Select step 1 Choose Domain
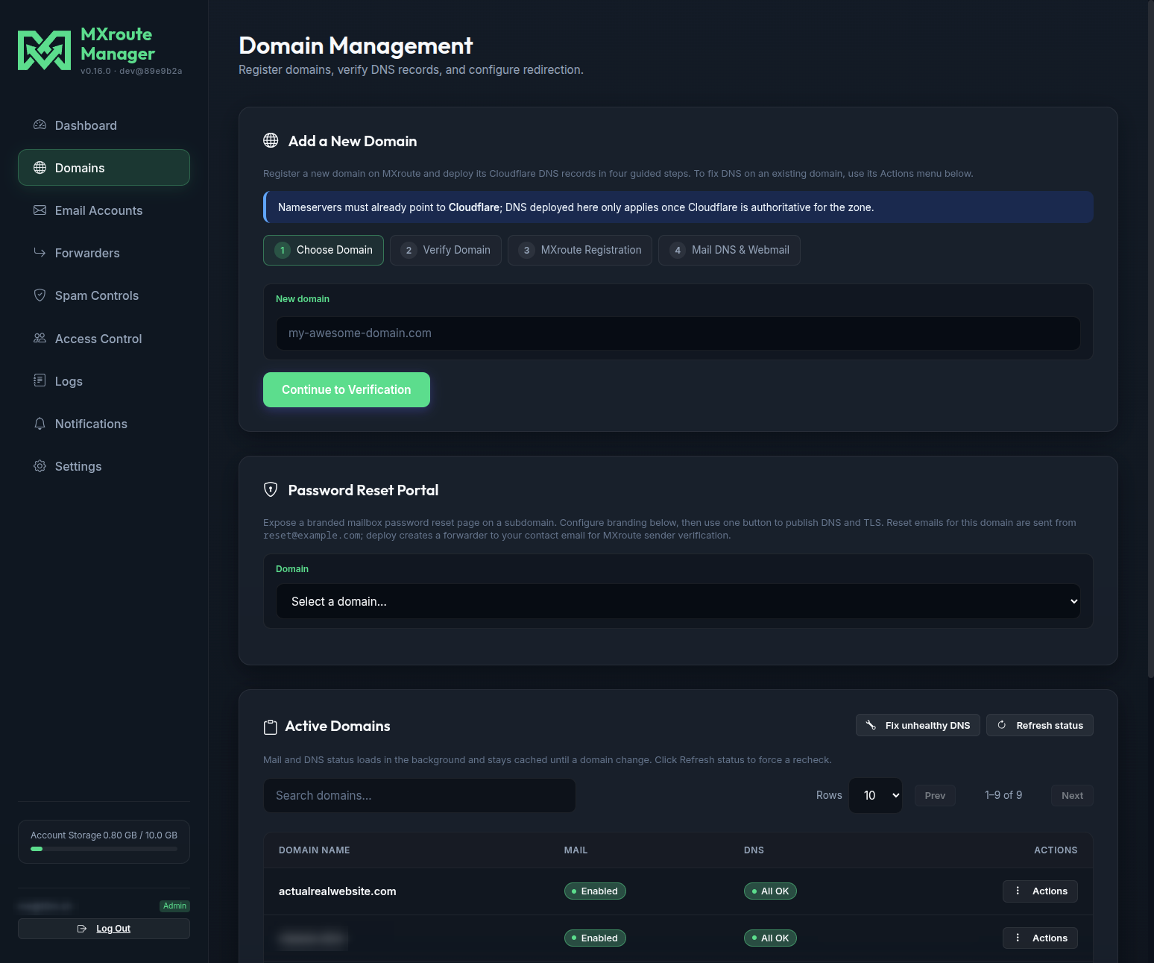Screen dimensions: 1154x963 coord(324,250)
